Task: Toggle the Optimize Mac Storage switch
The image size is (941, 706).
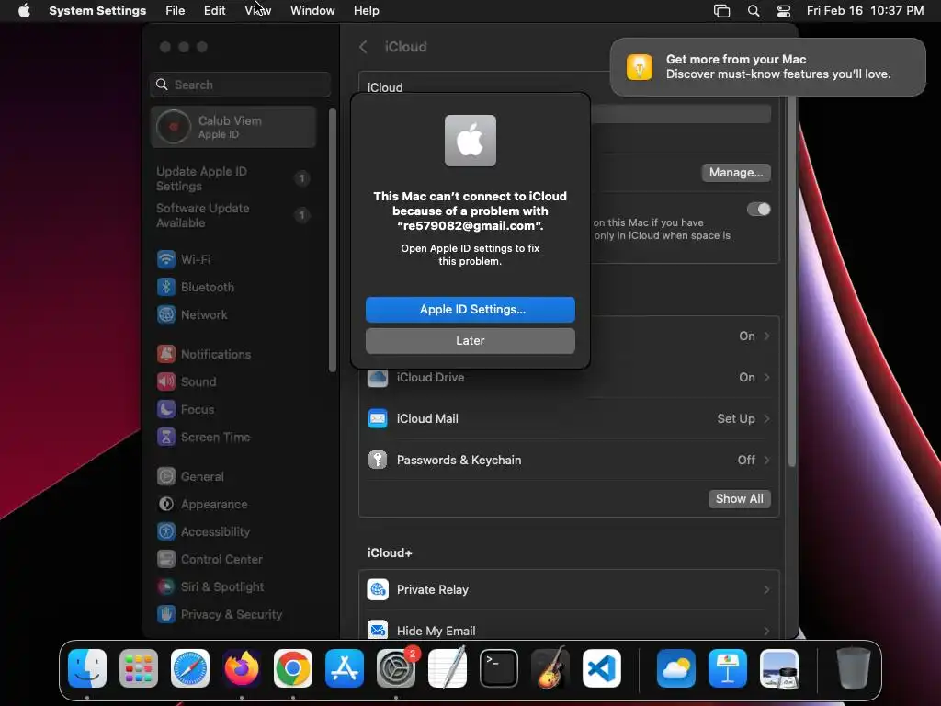Action: [x=758, y=209]
